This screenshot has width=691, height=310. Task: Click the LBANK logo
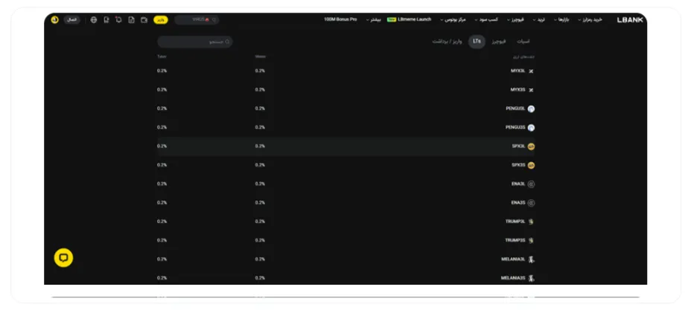(629, 20)
